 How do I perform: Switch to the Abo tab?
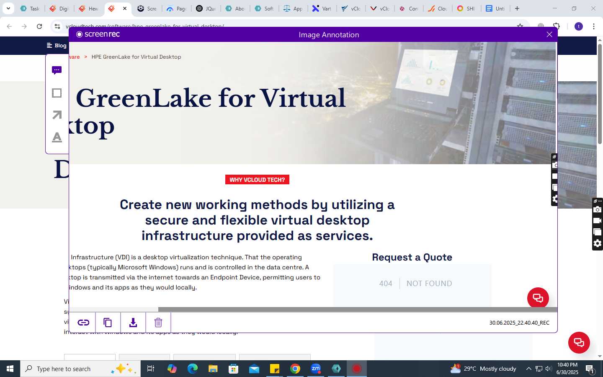[x=235, y=8]
